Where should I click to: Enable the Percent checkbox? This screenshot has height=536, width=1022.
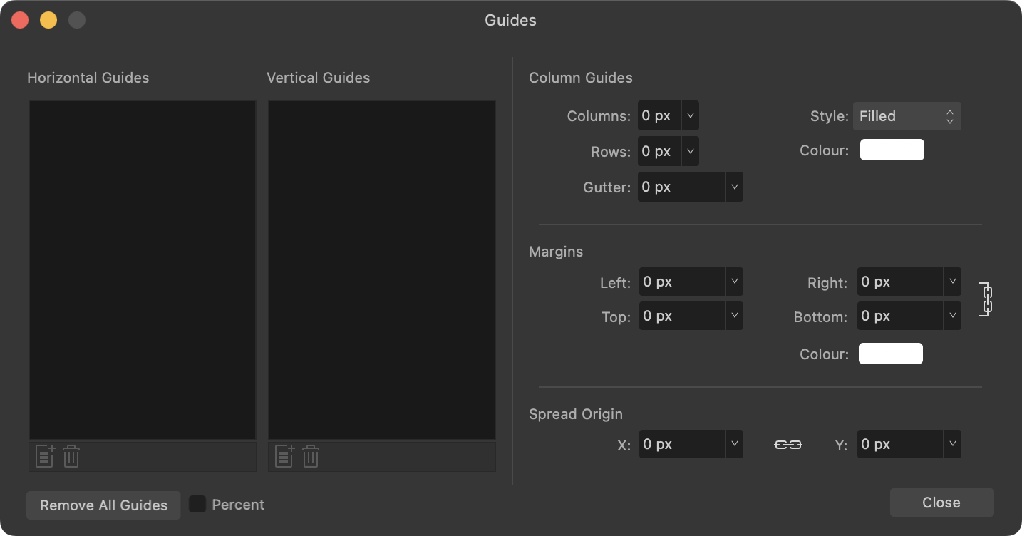197,504
